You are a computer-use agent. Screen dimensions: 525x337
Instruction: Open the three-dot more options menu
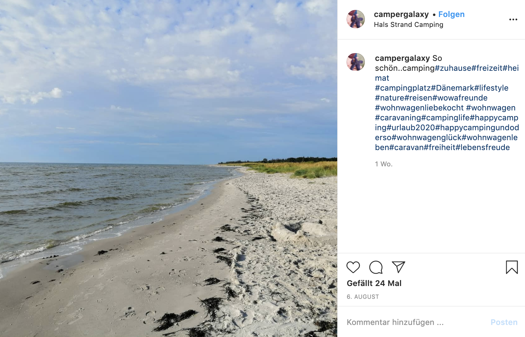pos(513,19)
